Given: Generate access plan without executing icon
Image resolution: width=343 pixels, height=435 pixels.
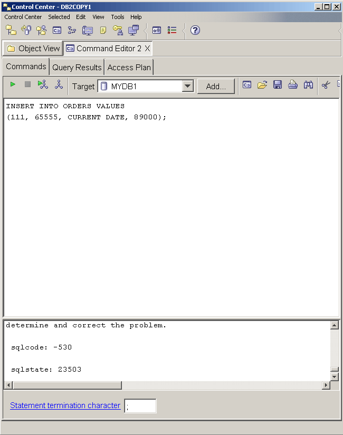Looking at the screenshot, I should tap(59, 84).
